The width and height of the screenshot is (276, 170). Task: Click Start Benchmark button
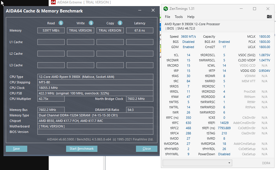82,149
